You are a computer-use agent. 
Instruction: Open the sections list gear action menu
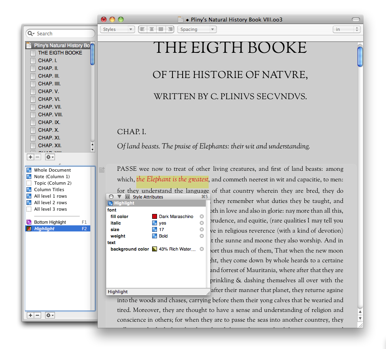(x=50, y=157)
